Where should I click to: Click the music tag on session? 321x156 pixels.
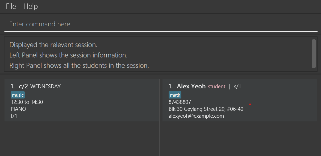click(18, 95)
